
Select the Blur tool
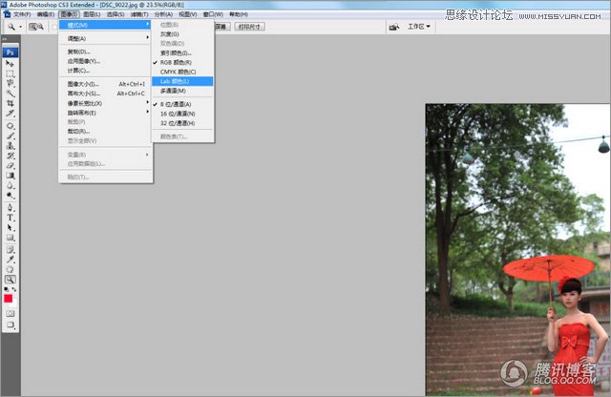11,185
